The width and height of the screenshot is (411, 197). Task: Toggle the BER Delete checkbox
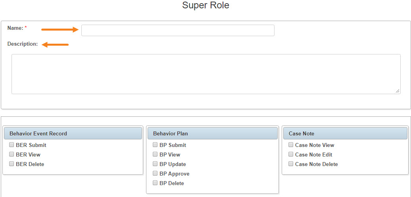click(x=11, y=164)
